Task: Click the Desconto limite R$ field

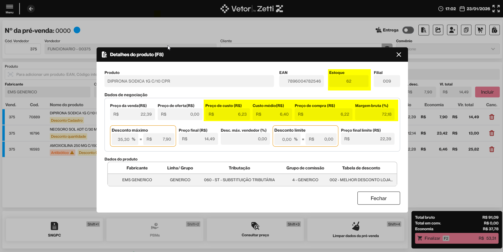Action: pyautogui.click(x=321, y=139)
